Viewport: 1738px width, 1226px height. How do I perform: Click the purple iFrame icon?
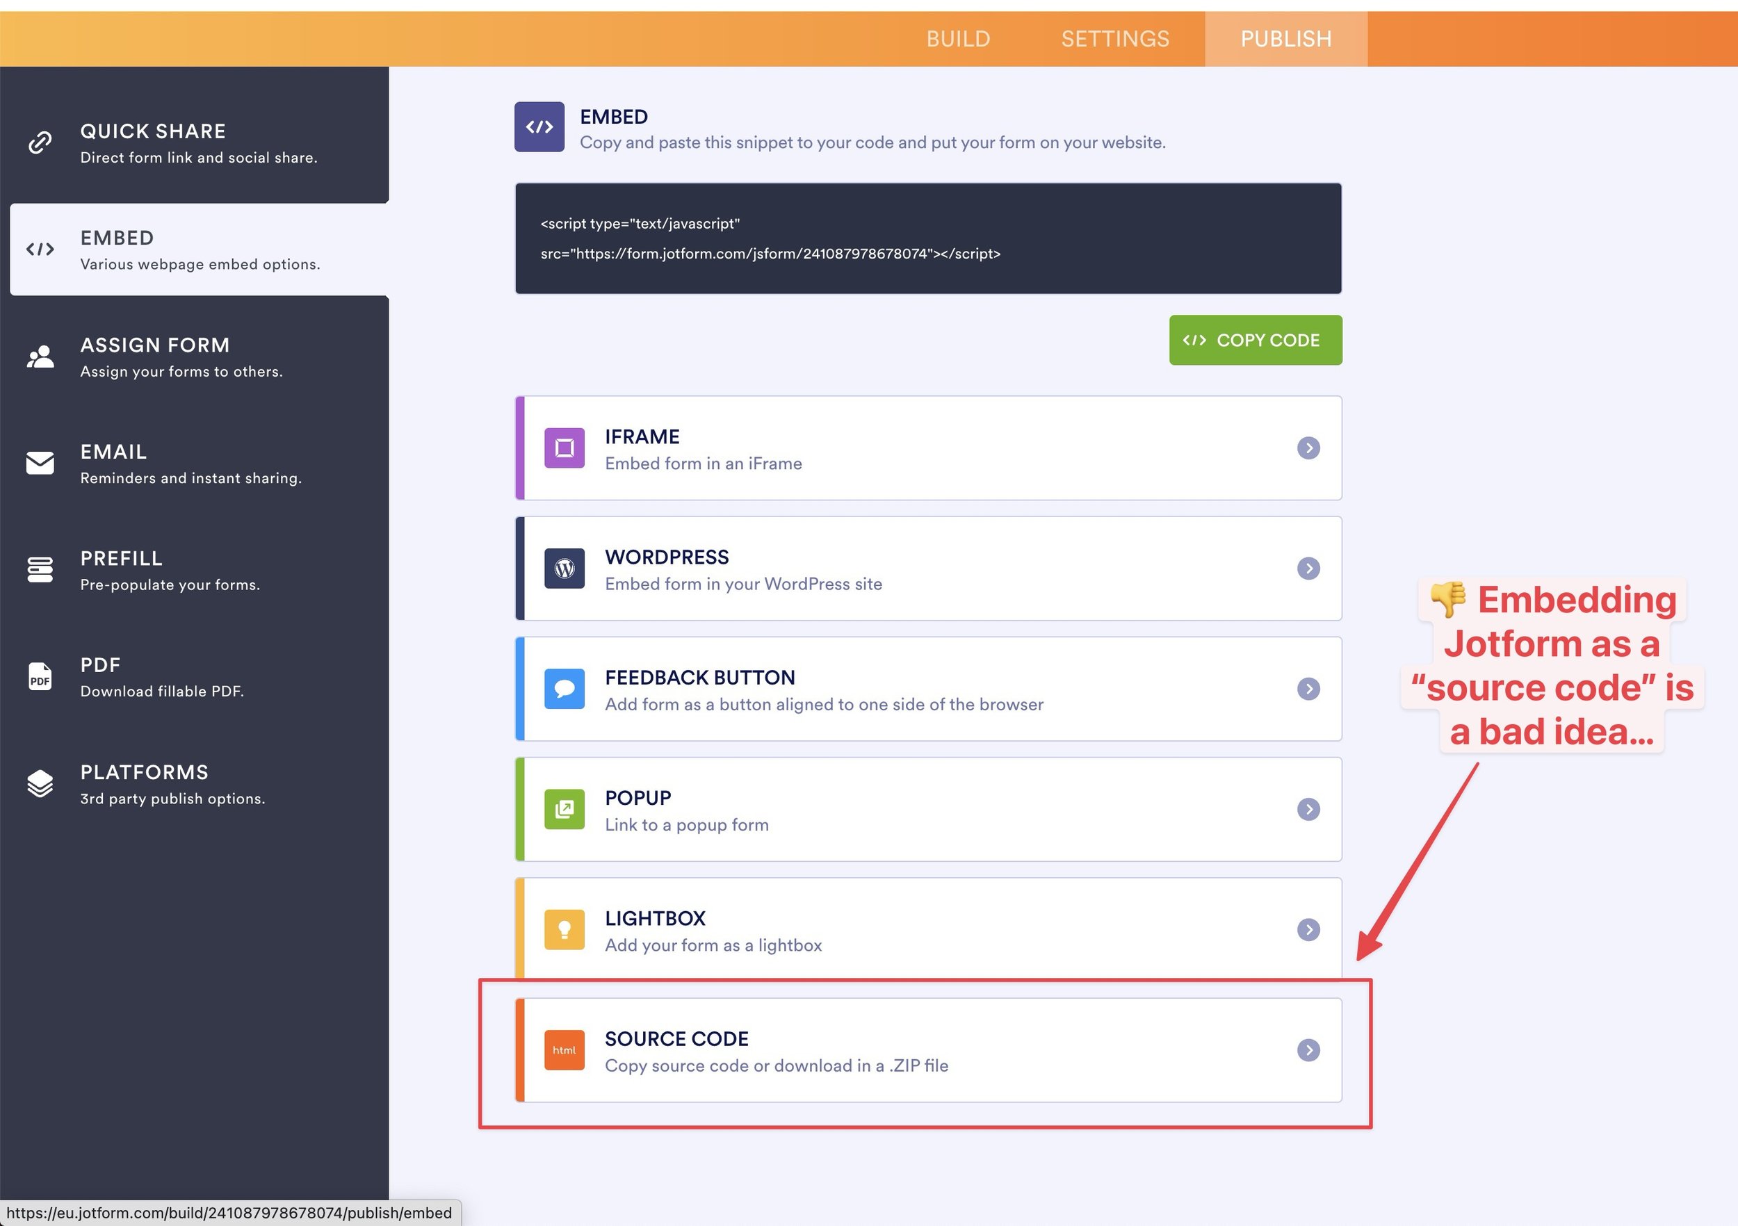coord(564,448)
